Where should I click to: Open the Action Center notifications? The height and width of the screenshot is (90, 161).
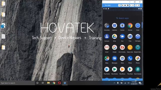click(x=140, y=83)
